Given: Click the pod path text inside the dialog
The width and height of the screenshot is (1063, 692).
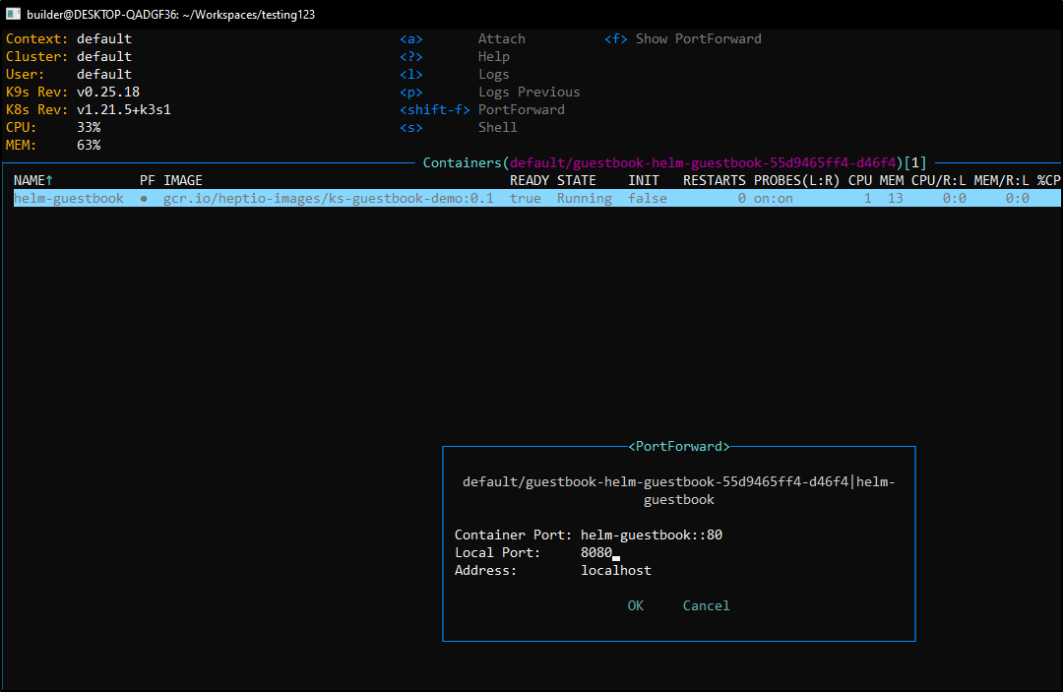Looking at the screenshot, I should click(678, 490).
